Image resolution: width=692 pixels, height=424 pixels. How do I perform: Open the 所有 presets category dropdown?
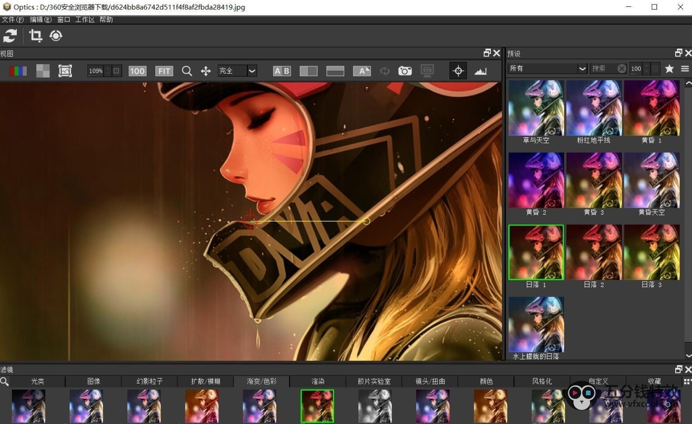pos(547,69)
